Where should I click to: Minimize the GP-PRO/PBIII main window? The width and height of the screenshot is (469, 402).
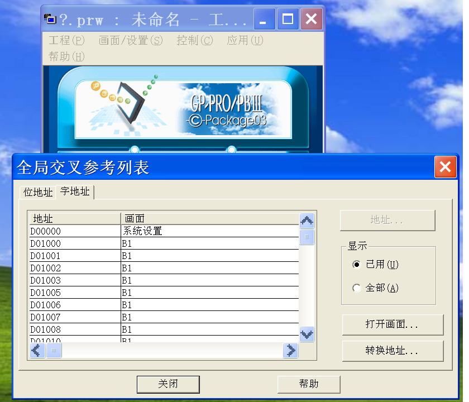[264, 20]
